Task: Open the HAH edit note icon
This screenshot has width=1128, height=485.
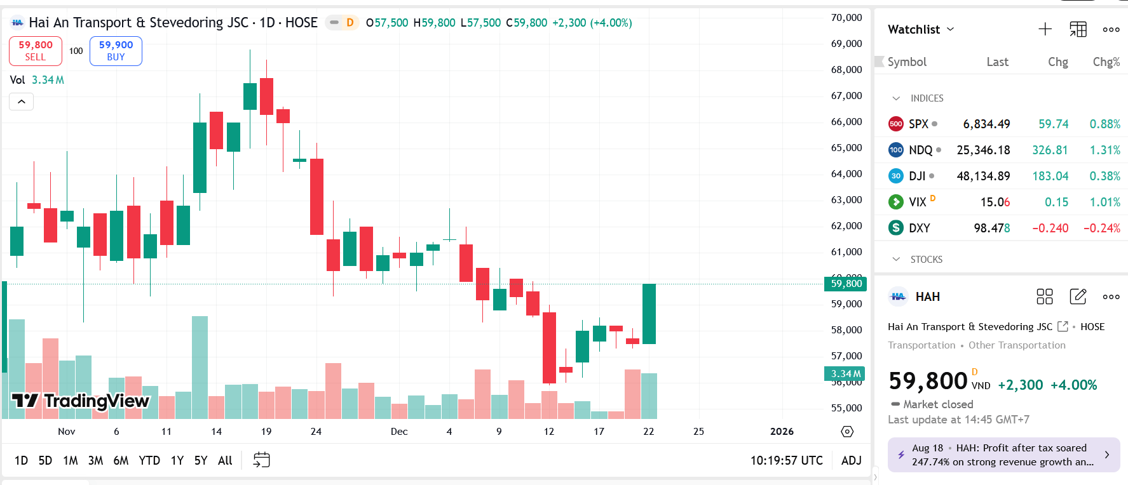Action: [x=1078, y=296]
